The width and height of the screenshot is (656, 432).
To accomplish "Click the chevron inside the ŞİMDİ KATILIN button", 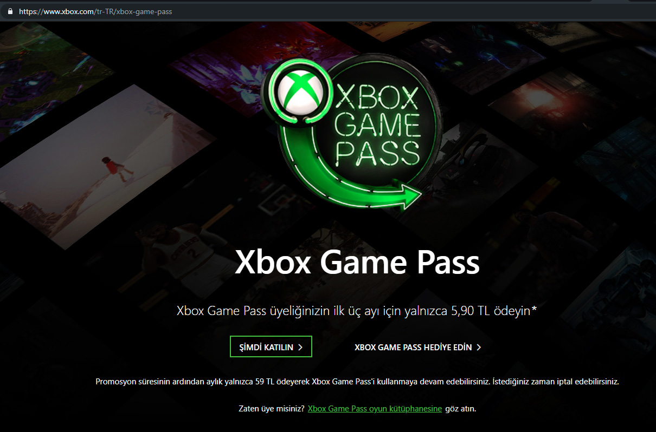I will [300, 348].
